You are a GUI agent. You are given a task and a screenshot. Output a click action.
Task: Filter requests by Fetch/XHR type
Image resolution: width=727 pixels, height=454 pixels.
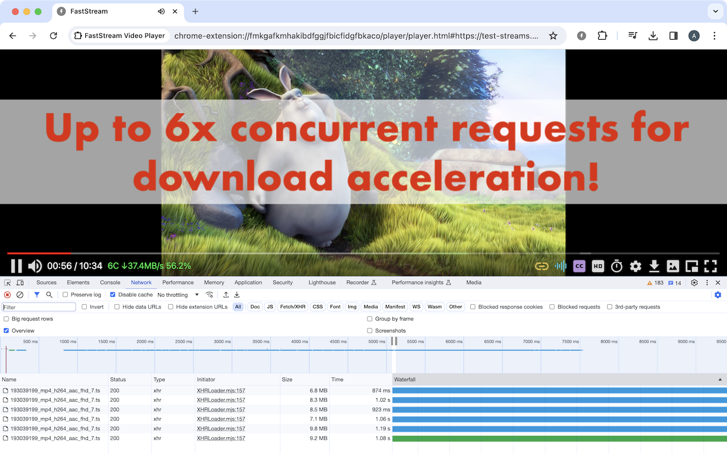tap(294, 307)
